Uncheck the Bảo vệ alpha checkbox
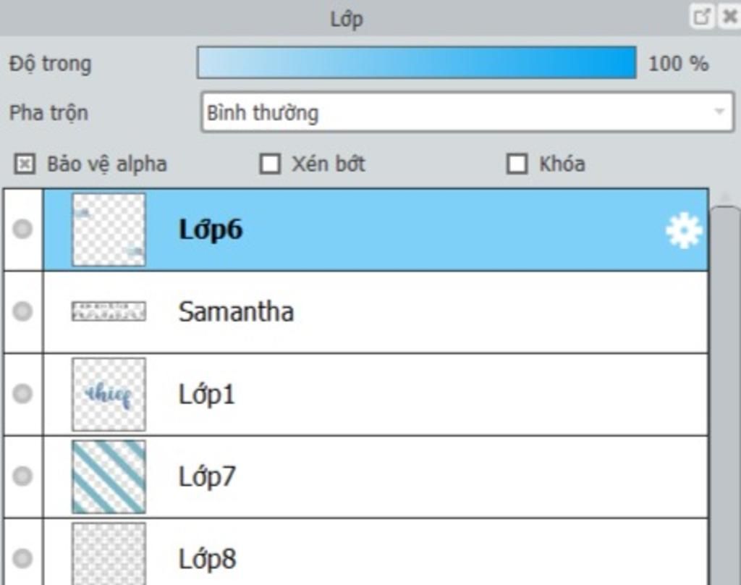 pyautogui.click(x=25, y=164)
